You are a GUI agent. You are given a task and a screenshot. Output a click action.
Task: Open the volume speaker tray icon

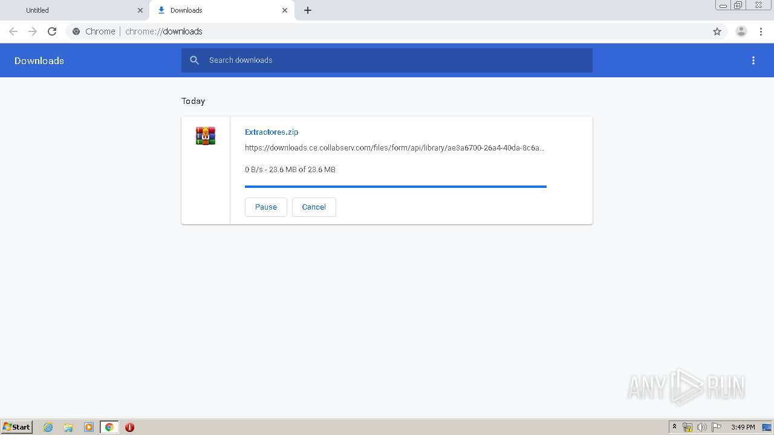click(702, 427)
